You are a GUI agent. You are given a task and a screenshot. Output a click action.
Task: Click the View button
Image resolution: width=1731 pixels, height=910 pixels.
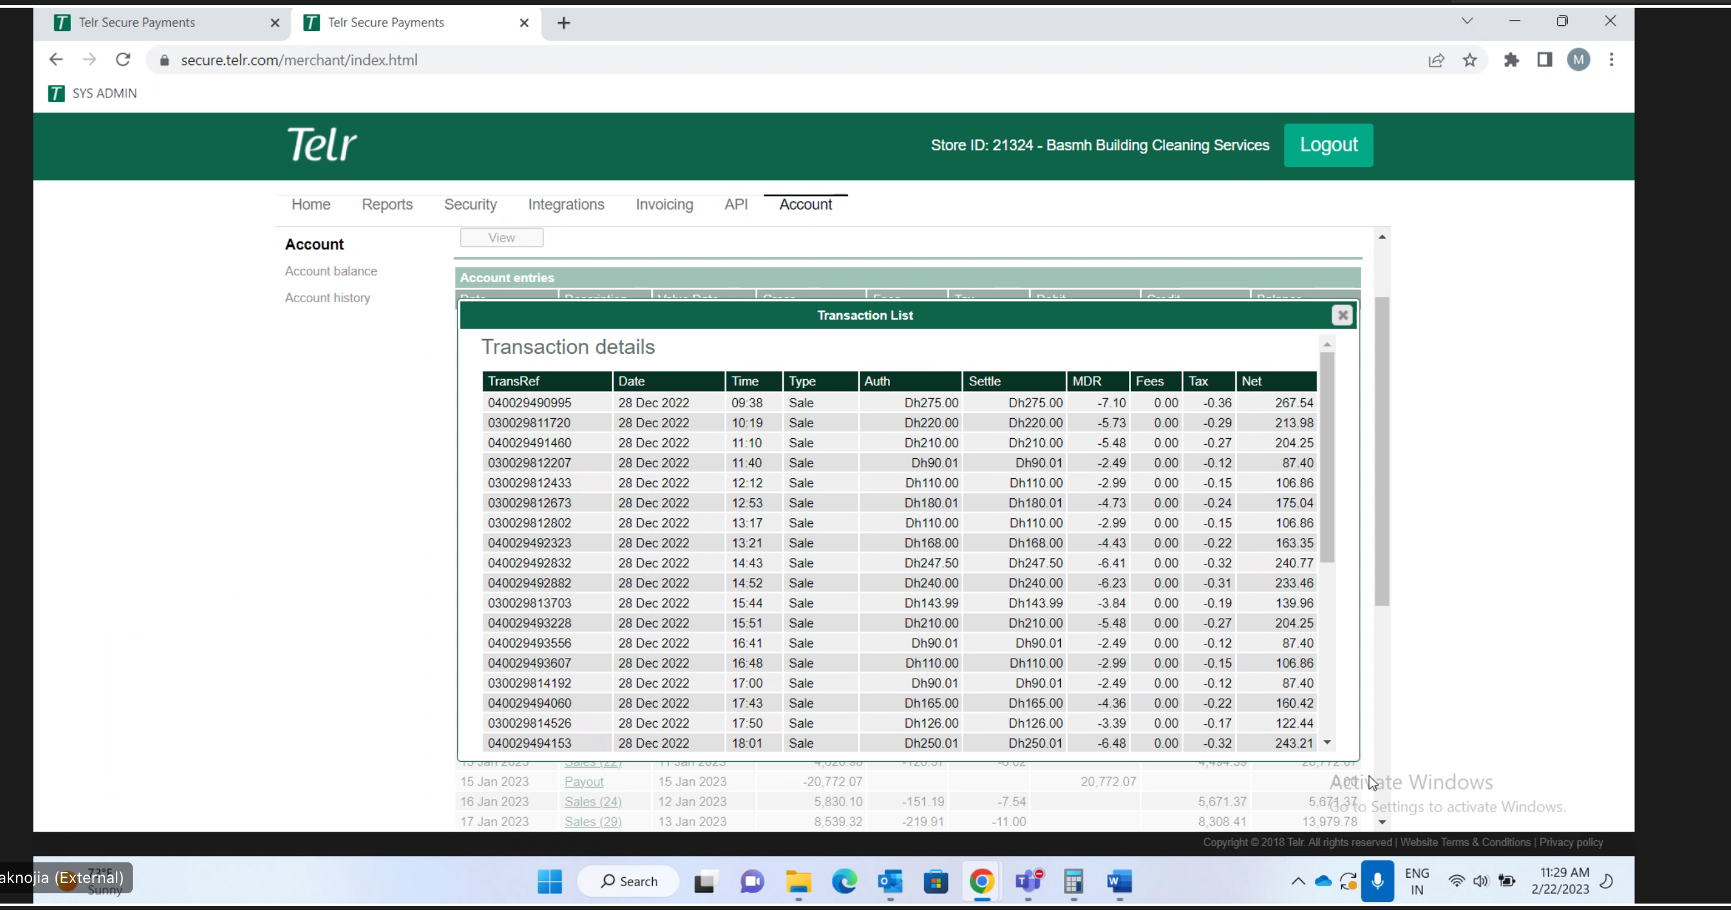[502, 237]
